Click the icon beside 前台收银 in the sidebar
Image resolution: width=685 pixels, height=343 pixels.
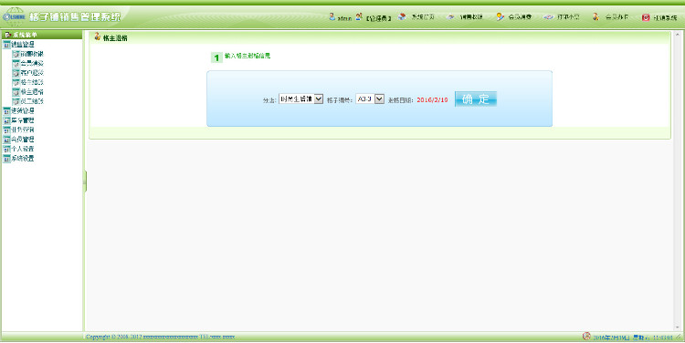pos(16,54)
